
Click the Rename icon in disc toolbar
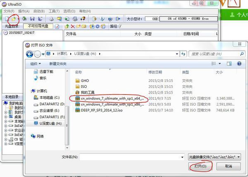(x=84, y=26)
